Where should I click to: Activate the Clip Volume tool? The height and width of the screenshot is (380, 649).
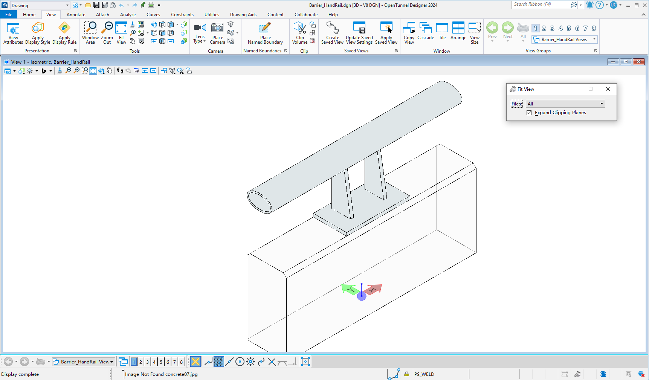coord(299,32)
